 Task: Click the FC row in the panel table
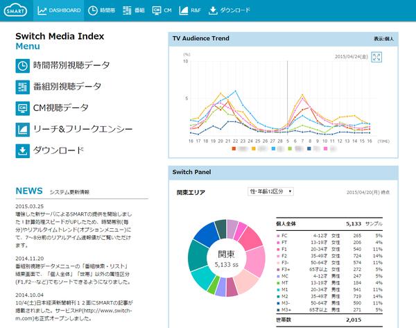tap(329, 236)
